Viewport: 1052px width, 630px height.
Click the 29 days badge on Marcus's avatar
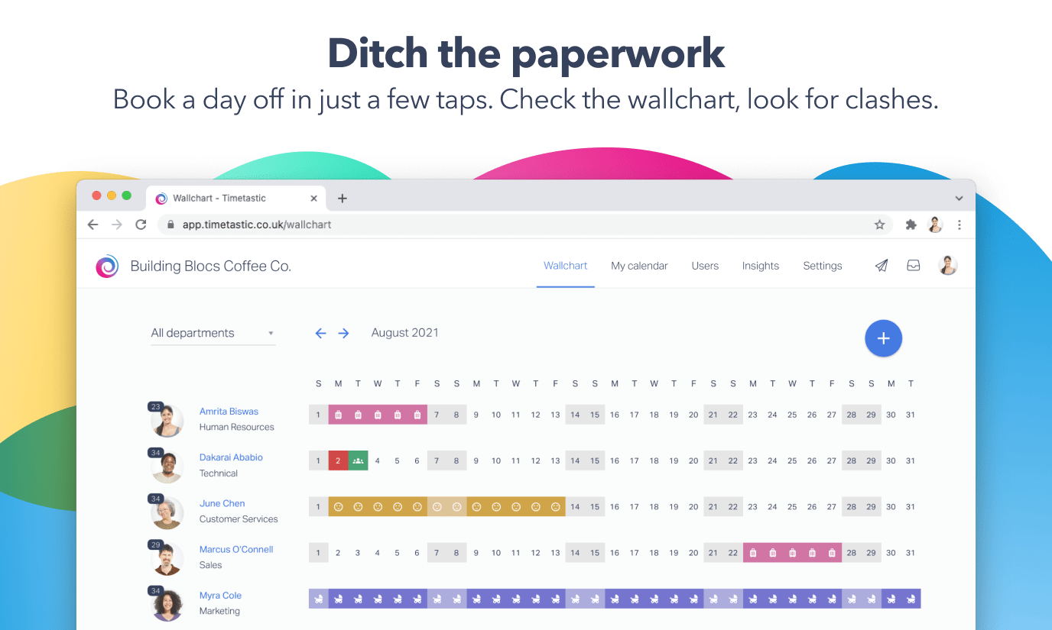[x=155, y=544]
